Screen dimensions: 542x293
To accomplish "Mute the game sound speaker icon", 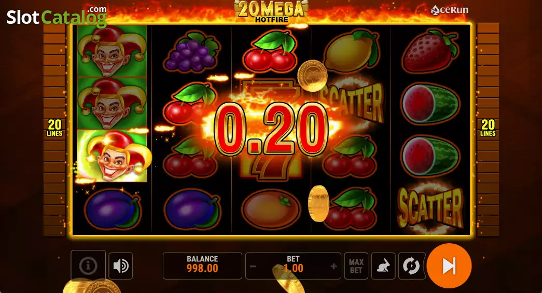I will pos(121,266).
